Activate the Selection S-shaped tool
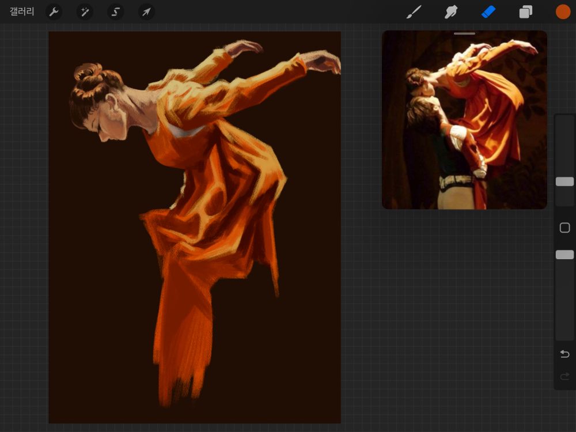Image resolution: width=576 pixels, height=432 pixels. tap(116, 12)
